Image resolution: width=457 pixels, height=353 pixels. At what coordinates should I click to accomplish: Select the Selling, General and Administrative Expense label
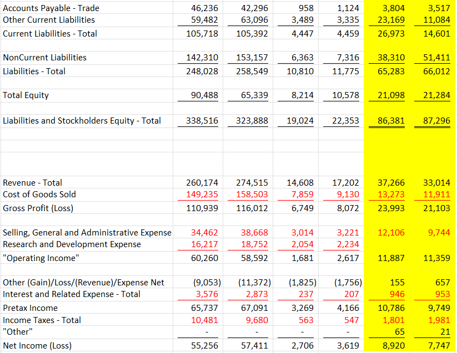coord(81,233)
